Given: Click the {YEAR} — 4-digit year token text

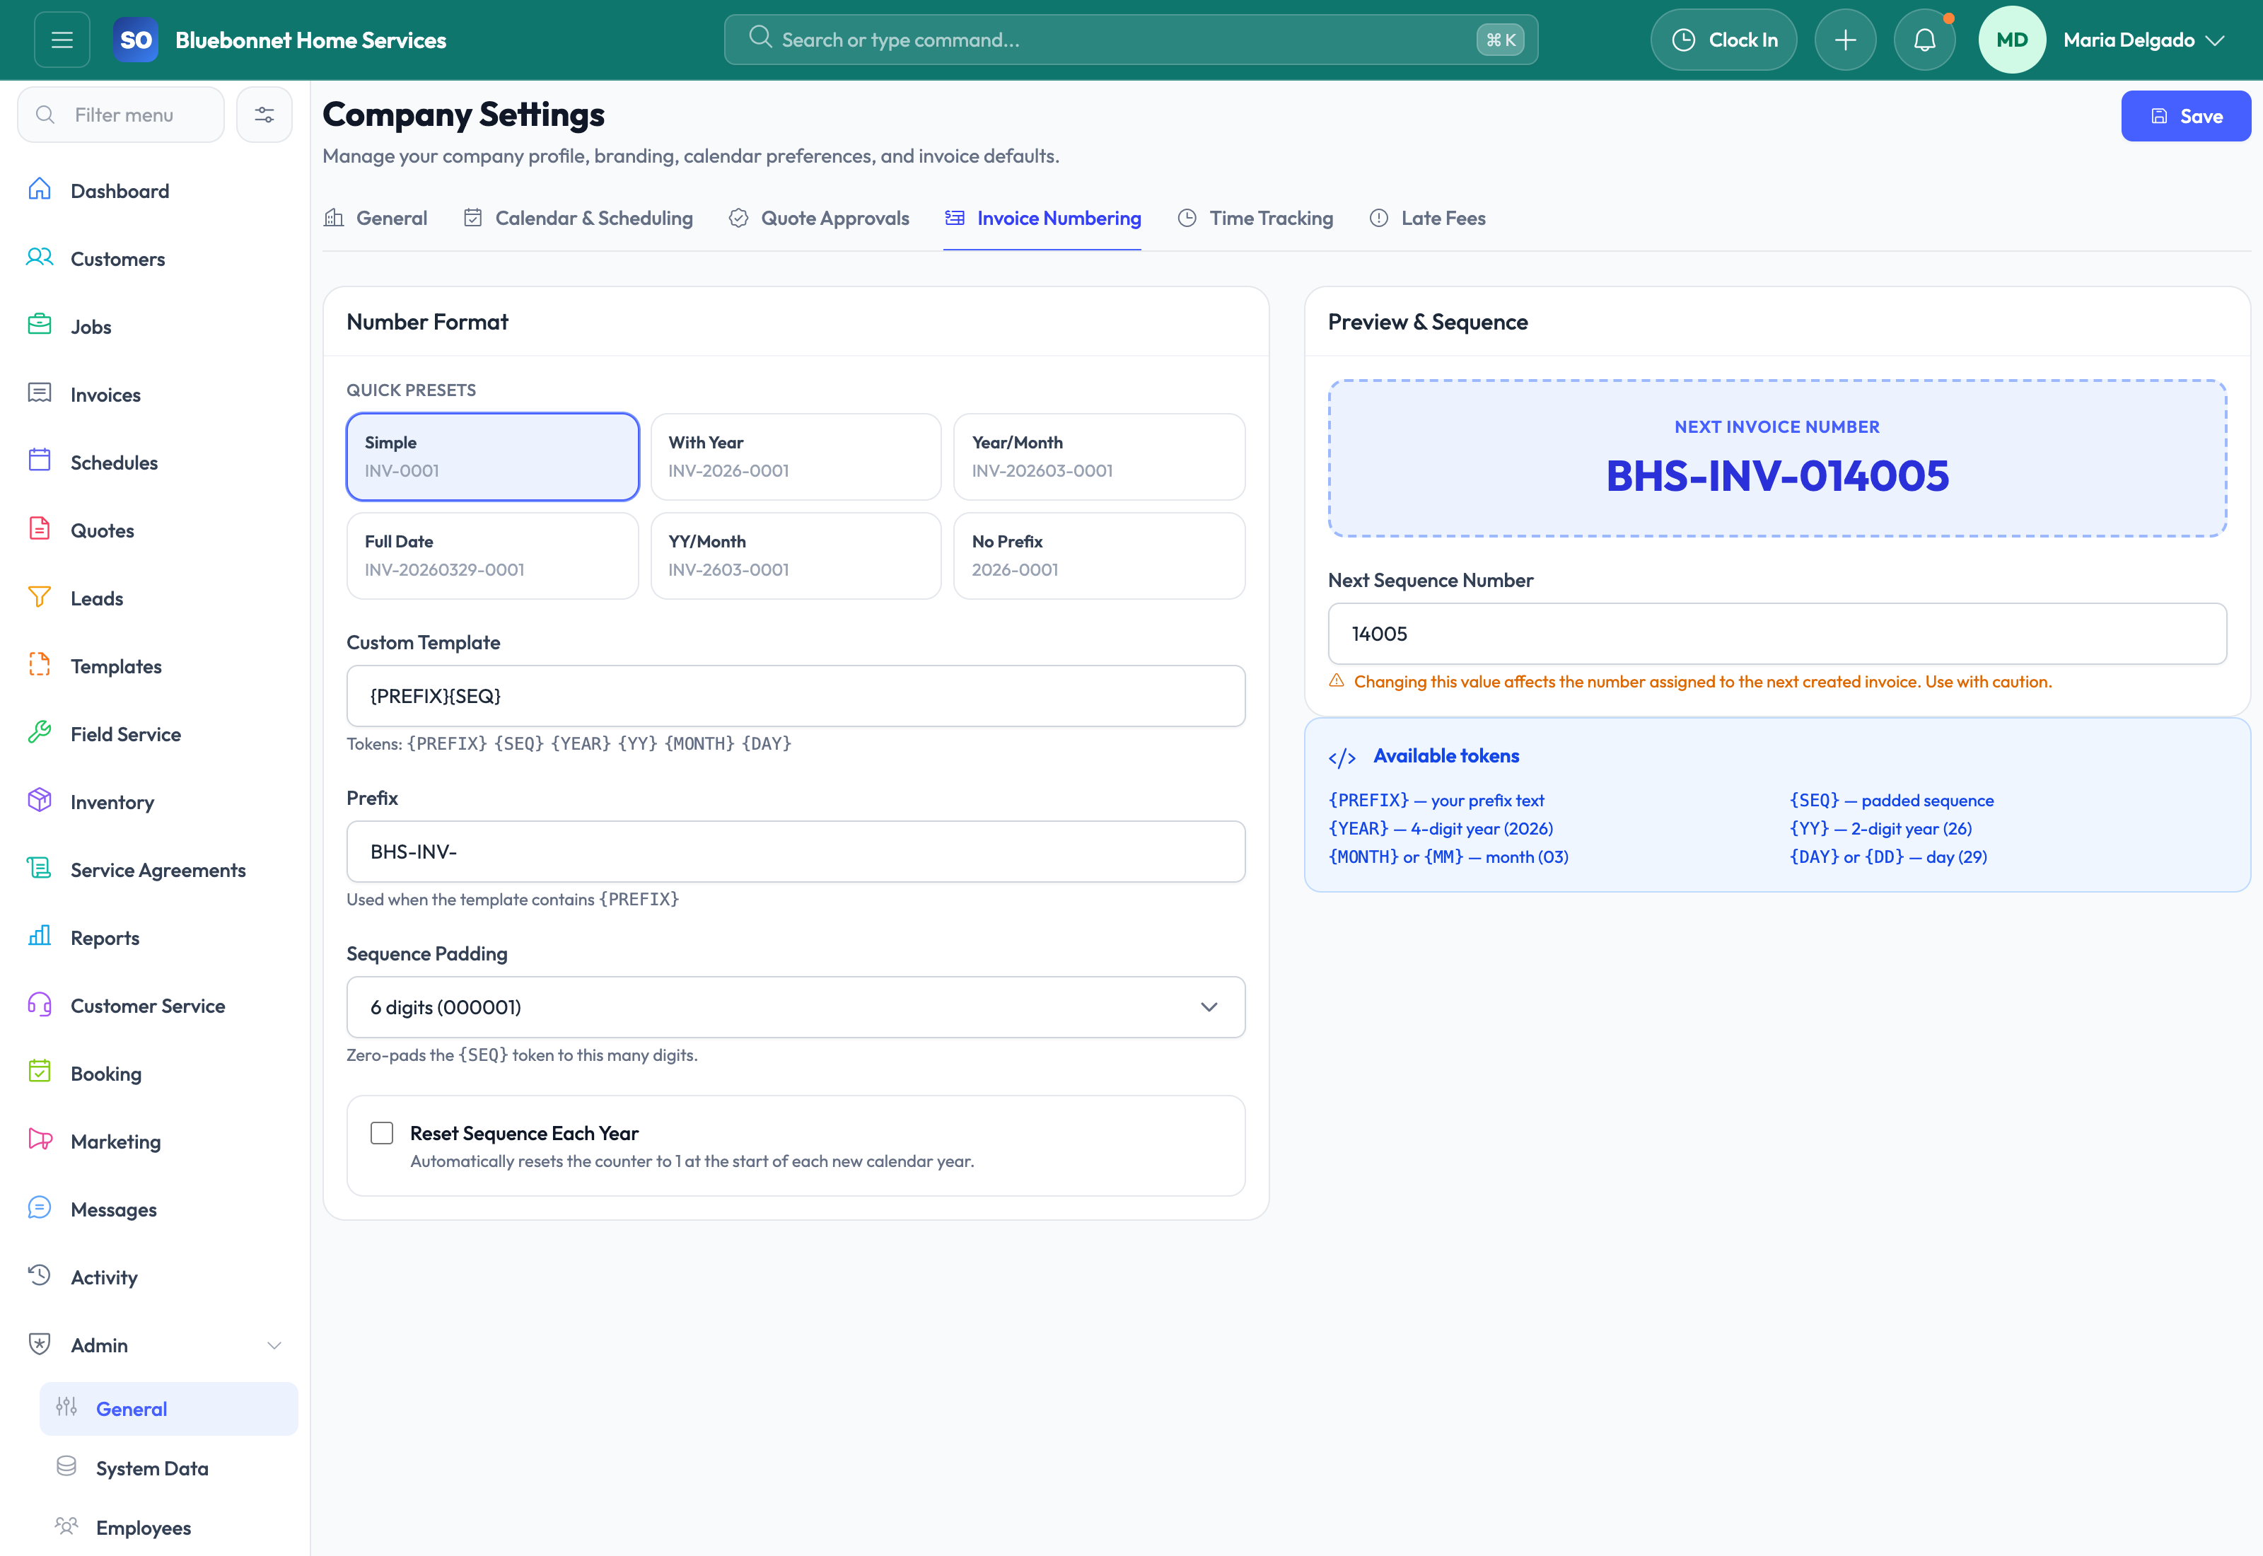Looking at the screenshot, I should tap(1441, 829).
